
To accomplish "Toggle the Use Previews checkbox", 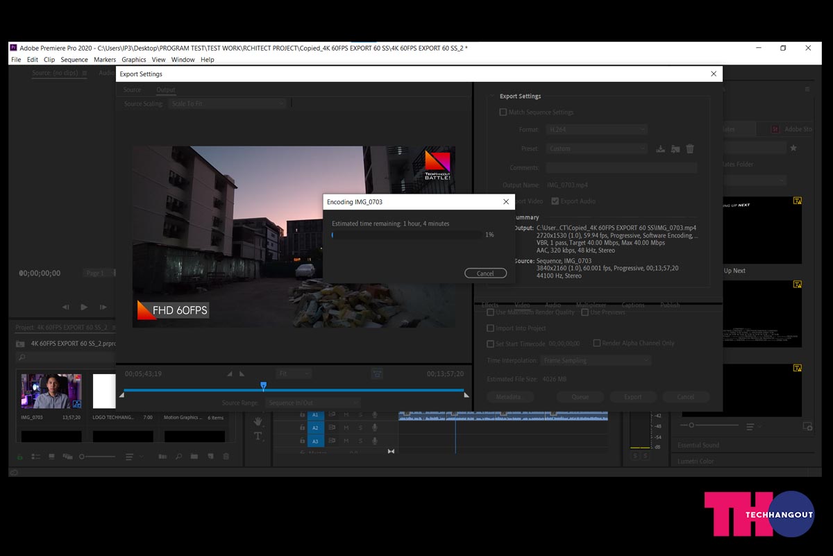I will click(x=585, y=312).
